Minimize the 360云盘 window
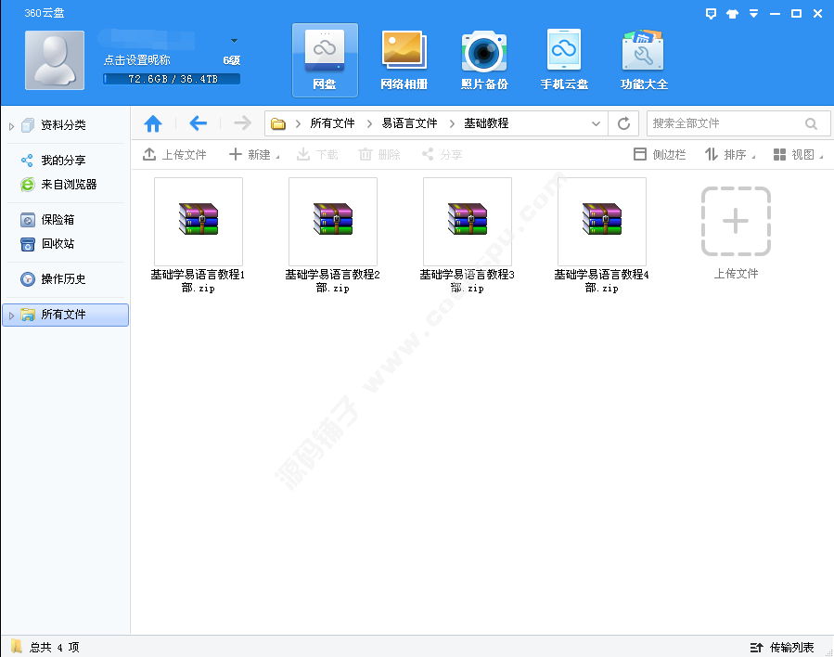This screenshot has height=657, width=834. pyautogui.click(x=775, y=14)
